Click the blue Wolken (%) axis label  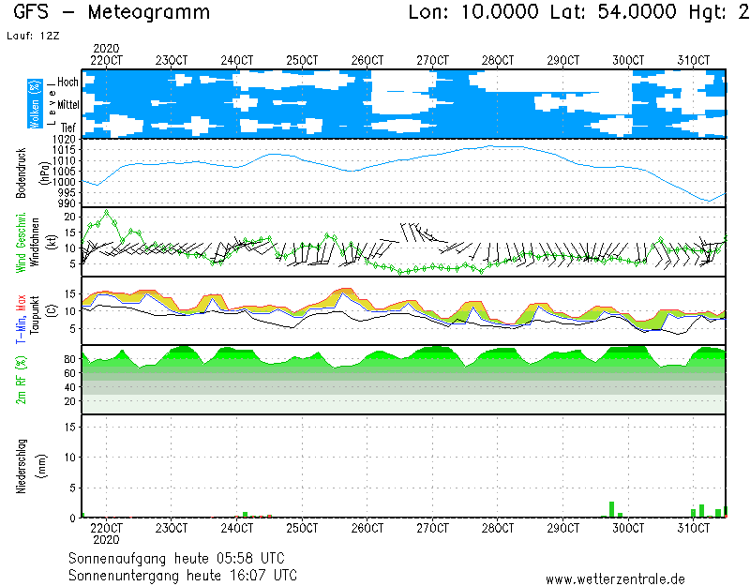tap(35, 103)
